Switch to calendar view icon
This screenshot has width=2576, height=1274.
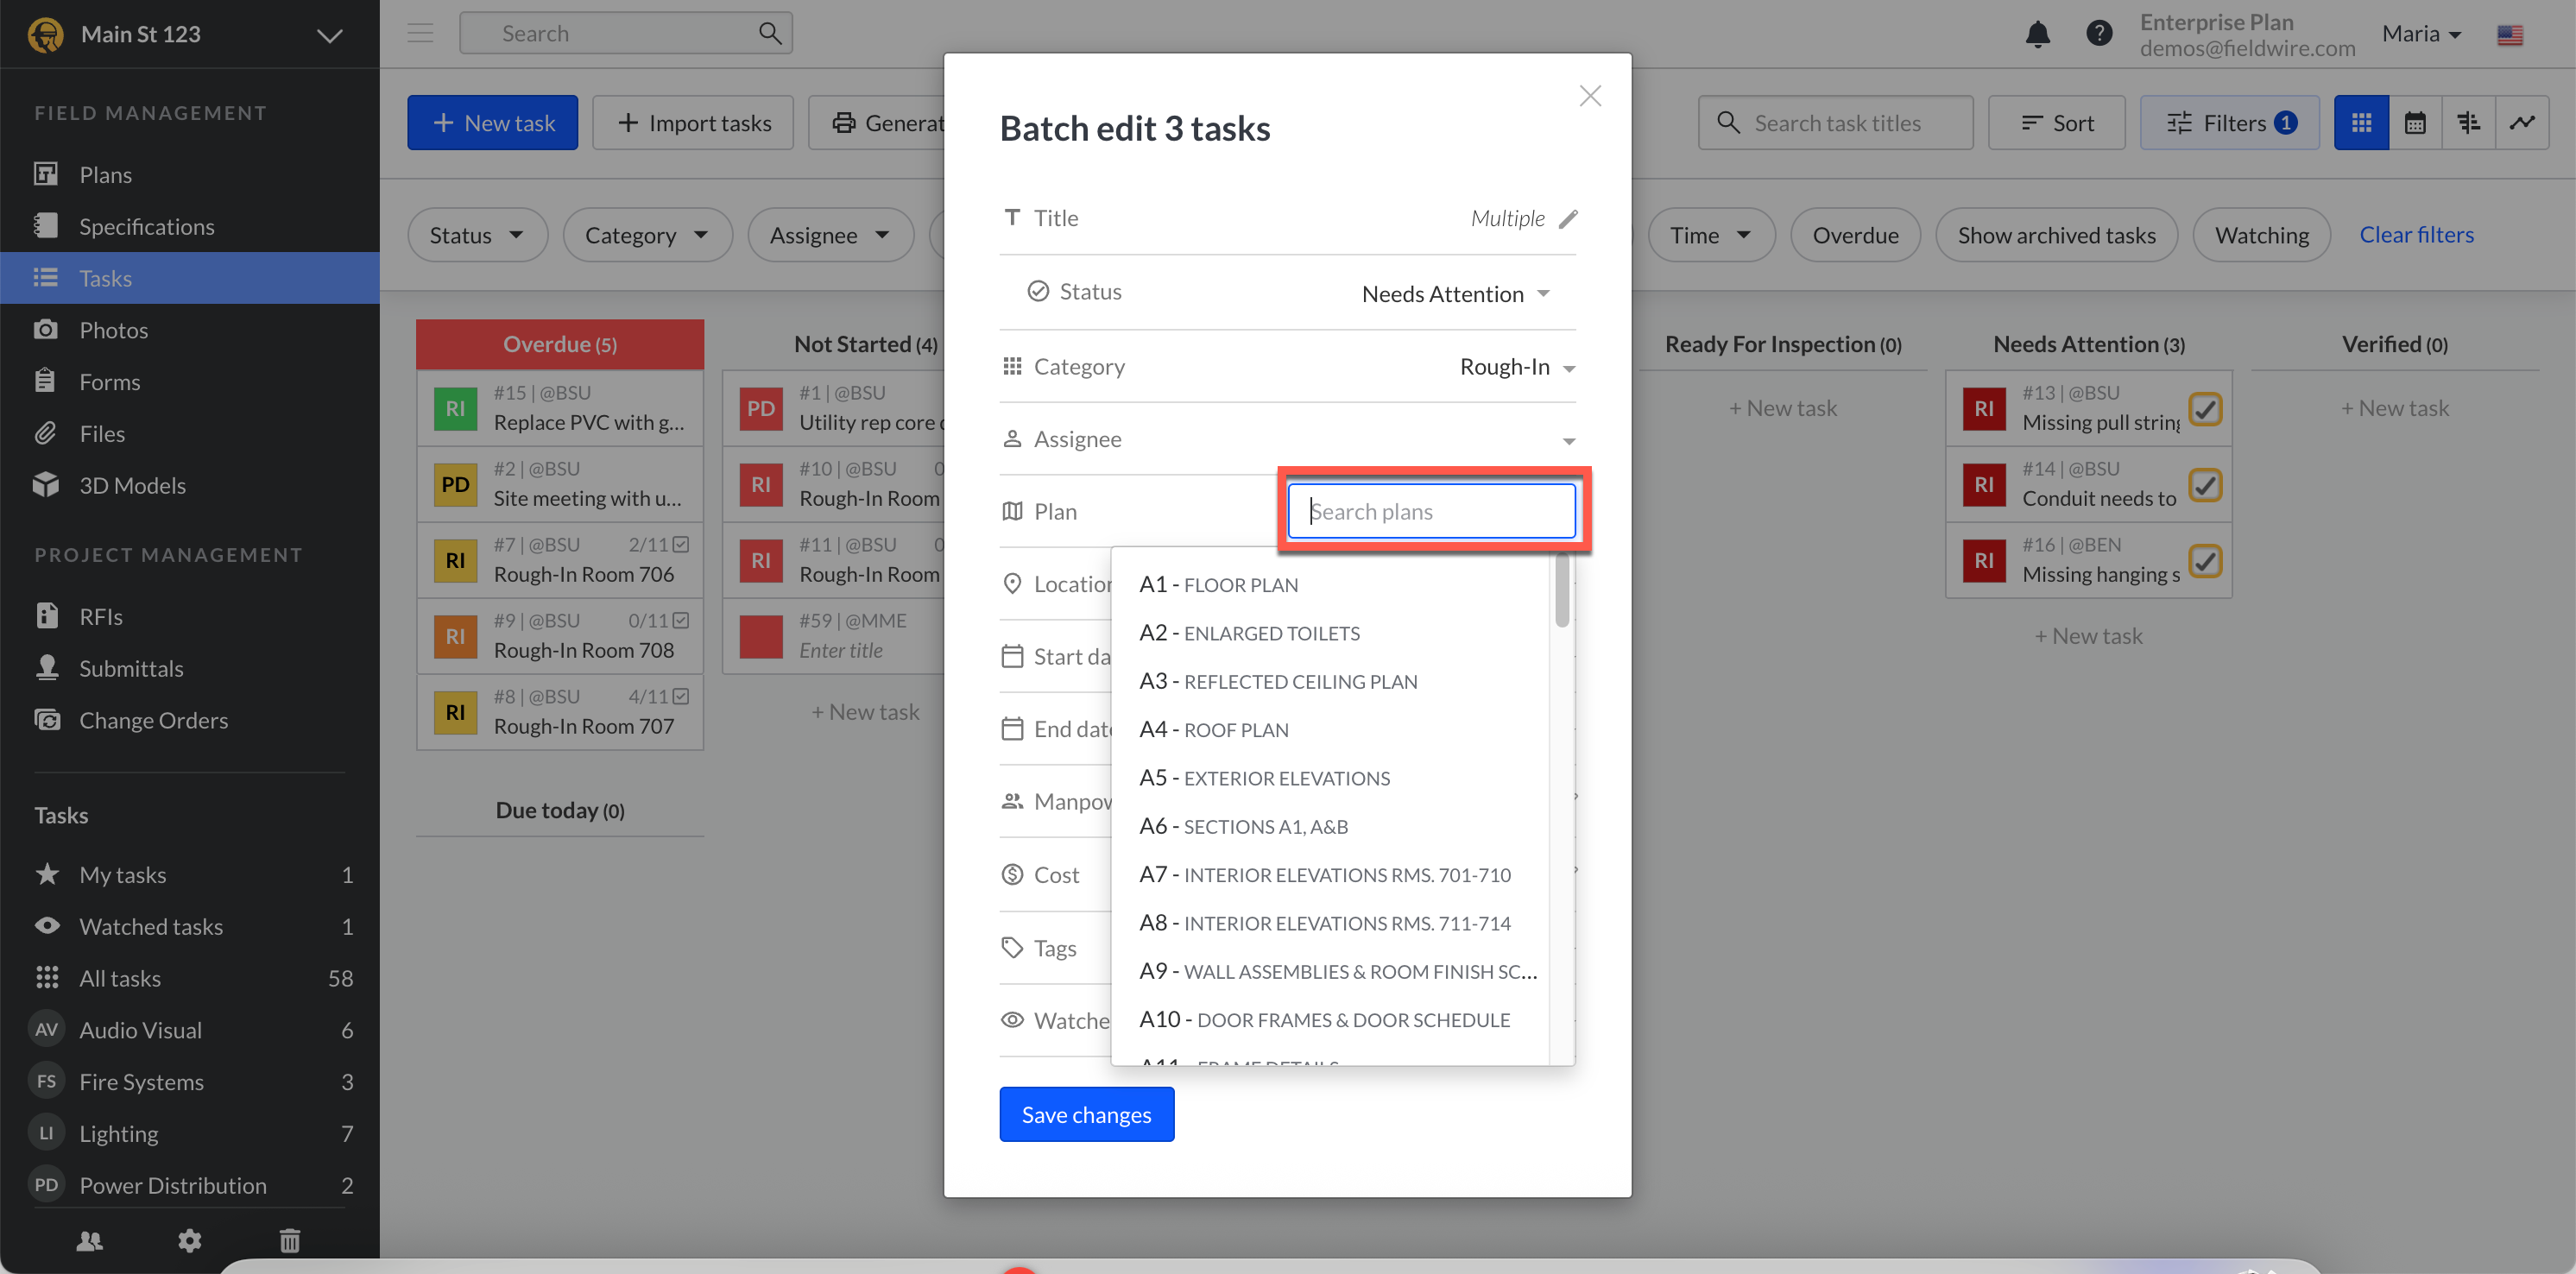coord(2414,123)
